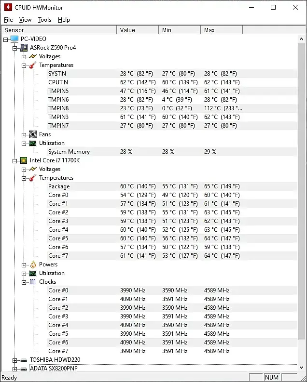Expand the Fans tree node
307x382 pixels.
[24, 134]
